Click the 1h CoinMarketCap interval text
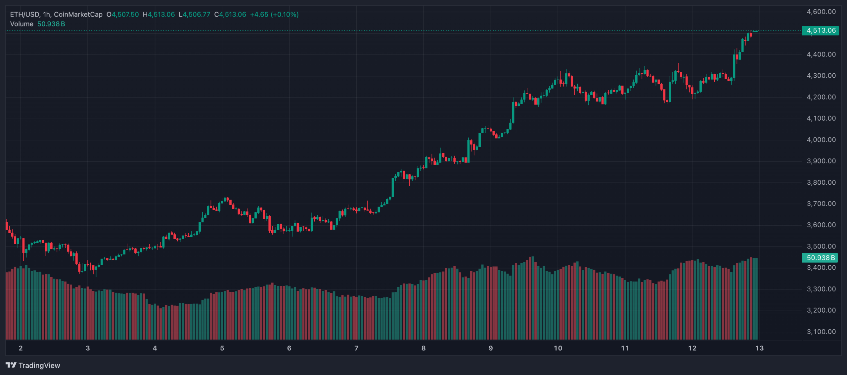This screenshot has height=375, width=847. pos(73,15)
